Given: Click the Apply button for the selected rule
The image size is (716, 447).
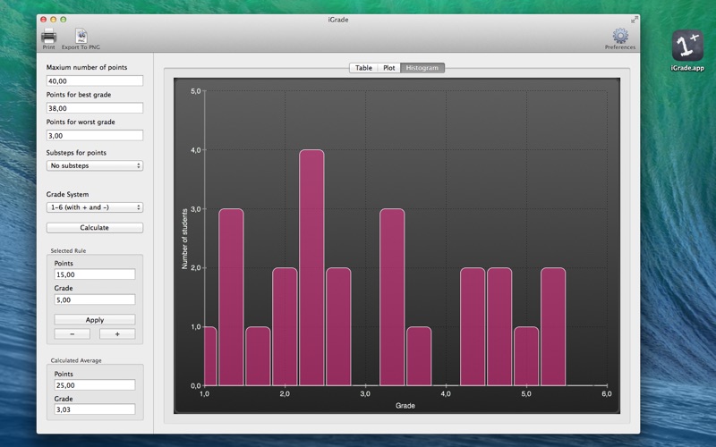Looking at the screenshot, I should (x=95, y=319).
